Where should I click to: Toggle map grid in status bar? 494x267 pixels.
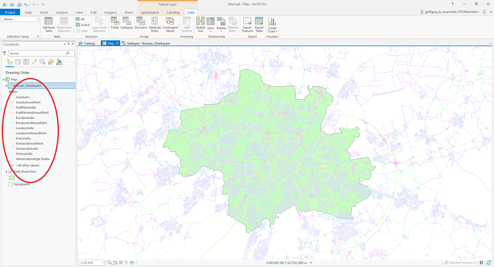[121, 263]
